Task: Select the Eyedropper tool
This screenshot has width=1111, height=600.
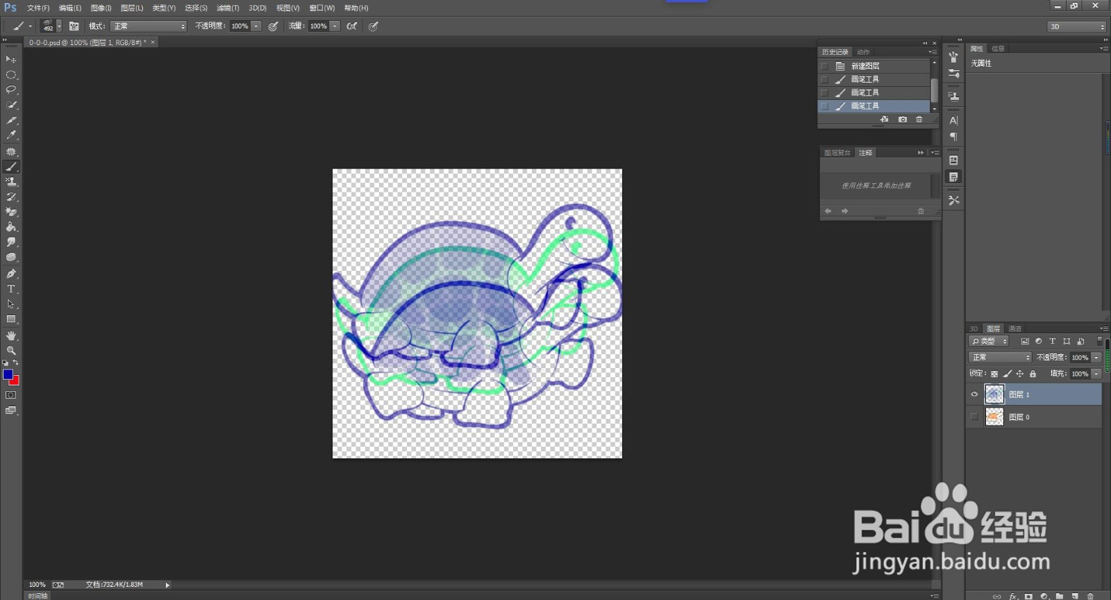Action: click(10, 135)
